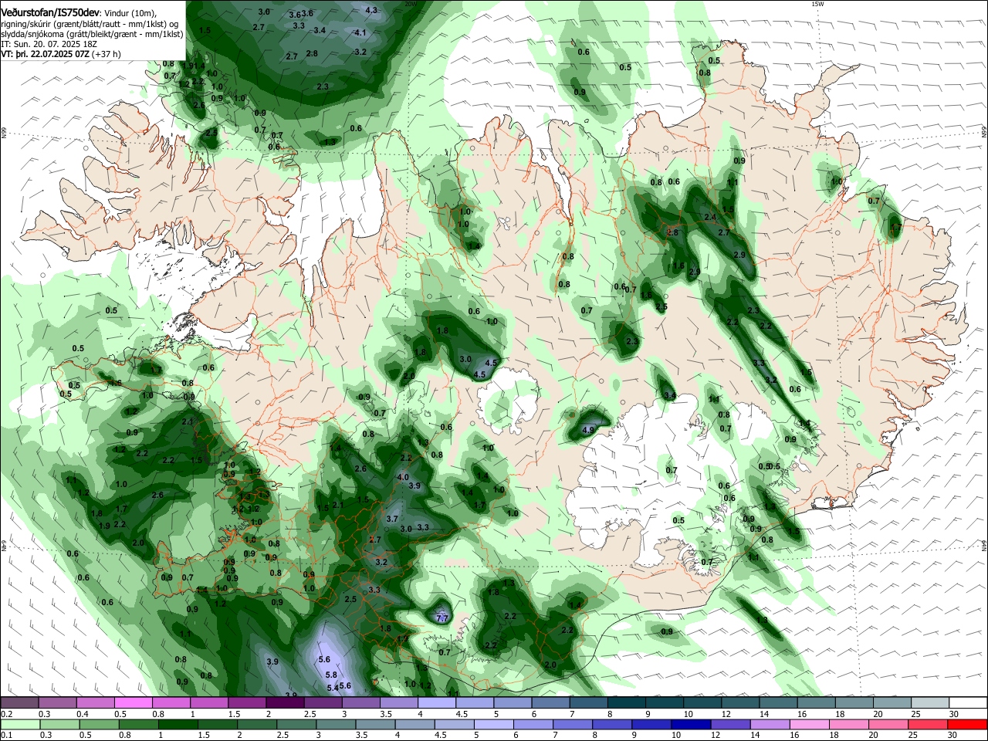Select the navy blue rain swatch at 10
Screen dimensions: 988x741
pos(691,724)
